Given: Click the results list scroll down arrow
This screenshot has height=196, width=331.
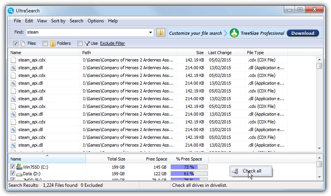Looking at the screenshot, I should (x=319, y=148).
